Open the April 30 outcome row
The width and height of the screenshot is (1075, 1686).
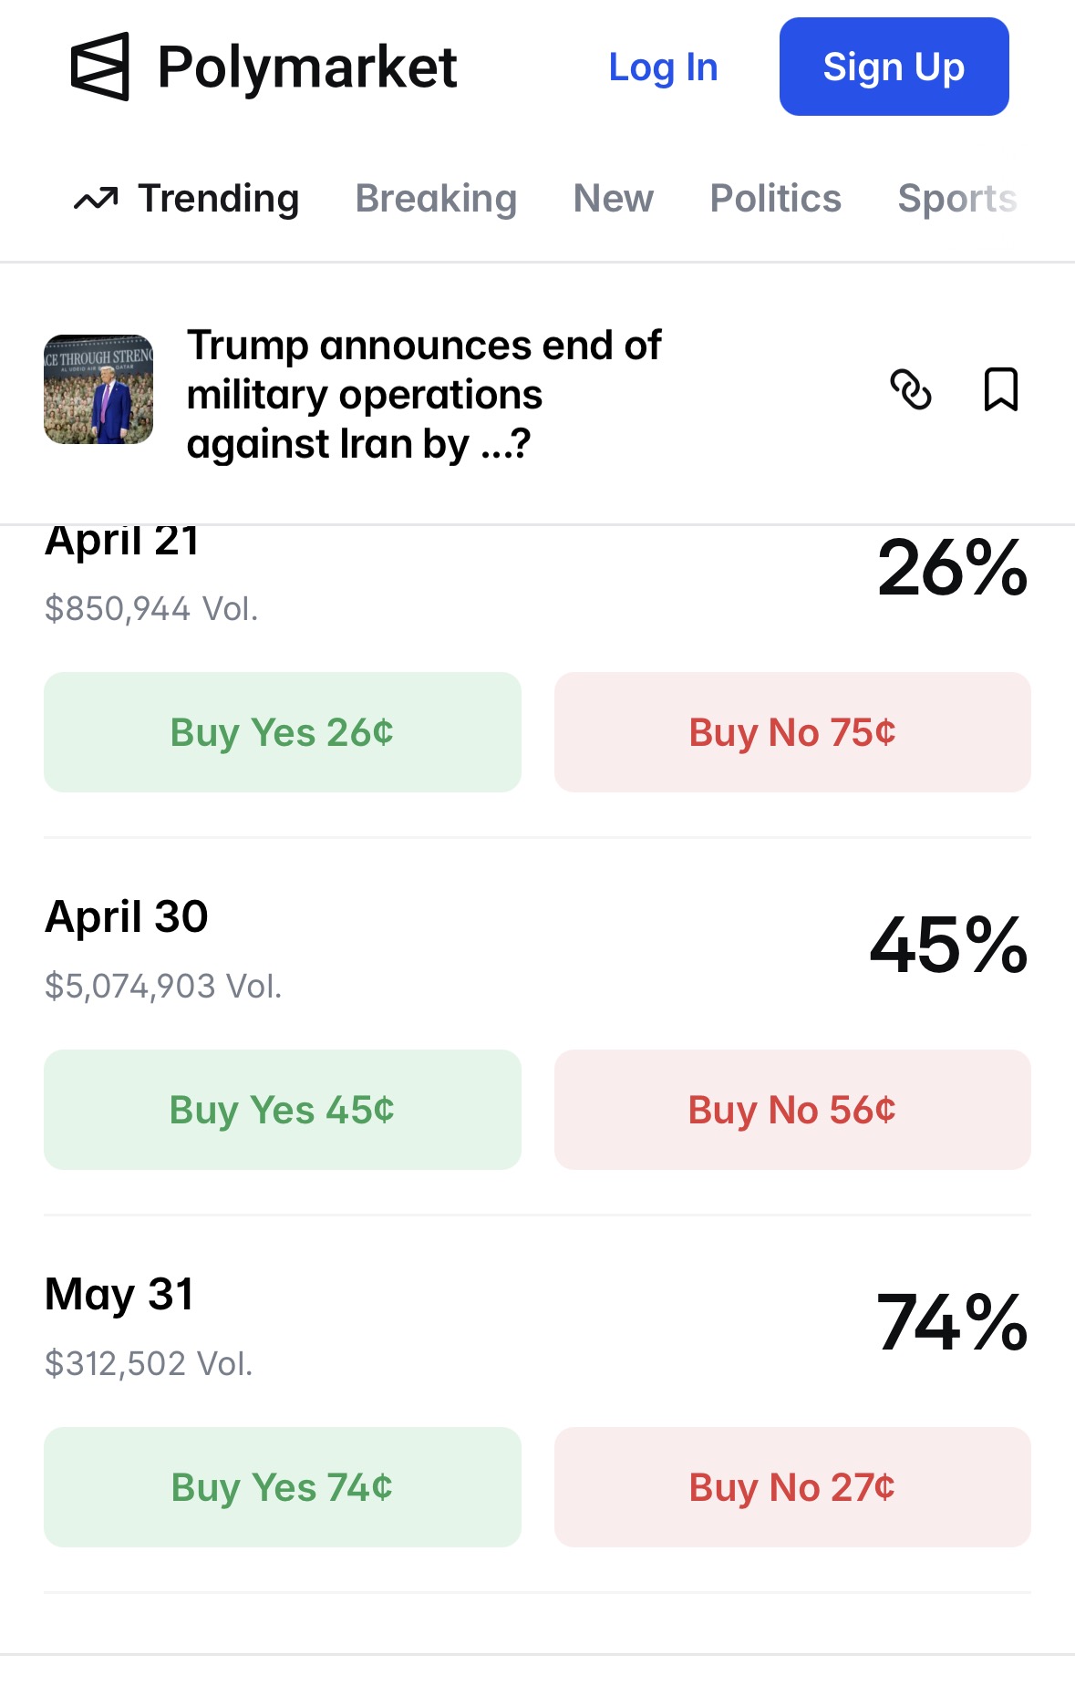click(537, 948)
